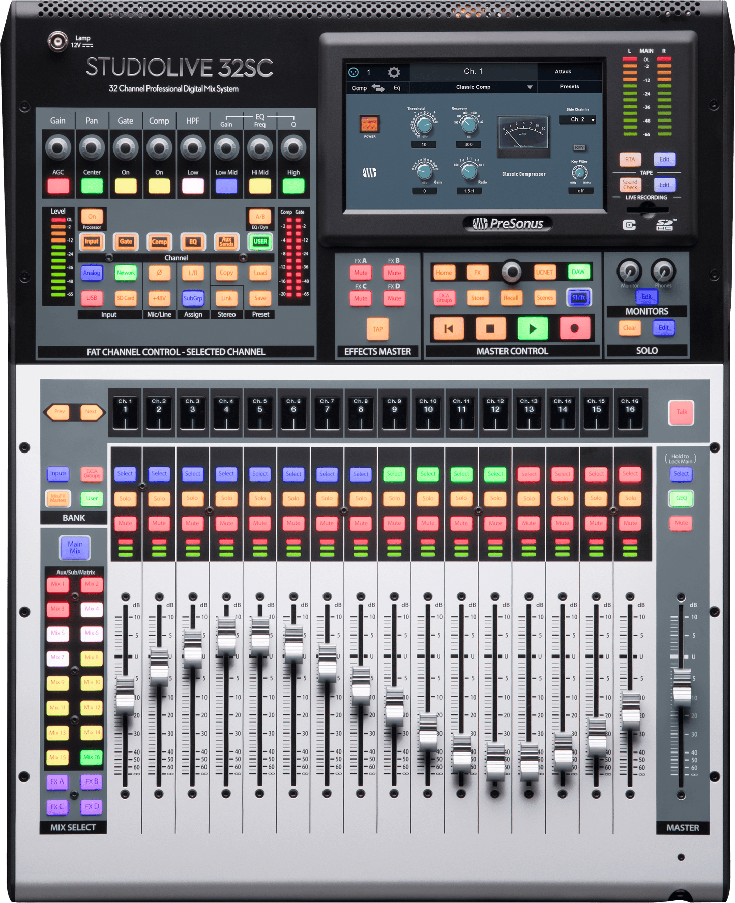This screenshot has height=903, width=735.
Task: Turn the Monitor level knob
Action: coord(629,271)
